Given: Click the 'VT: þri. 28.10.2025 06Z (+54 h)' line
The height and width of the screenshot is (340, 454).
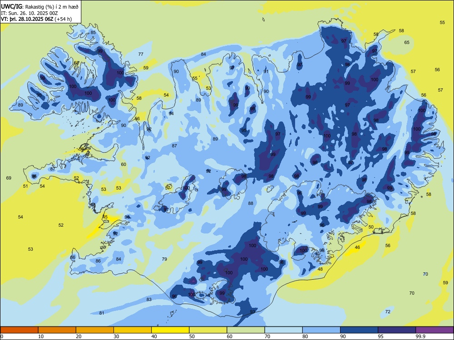Looking at the screenshot, I should pyautogui.click(x=36, y=19).
